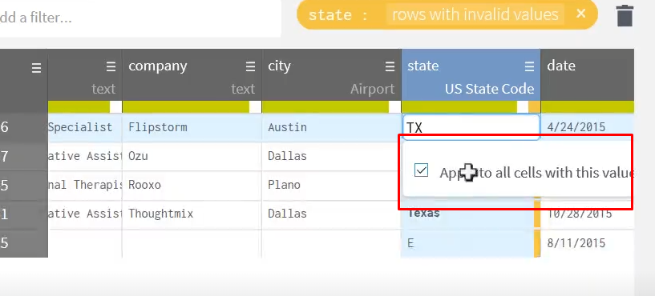Select the Ozu company cell
The width and height of the screenshot is (655, 296).
pos(192,156)
